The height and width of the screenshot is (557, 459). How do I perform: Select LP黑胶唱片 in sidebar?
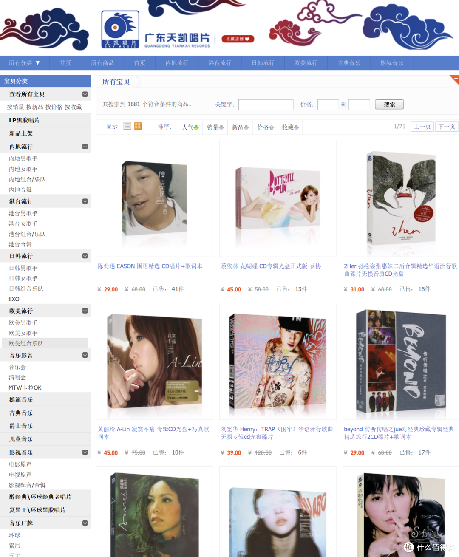click(x=24, y=120)
